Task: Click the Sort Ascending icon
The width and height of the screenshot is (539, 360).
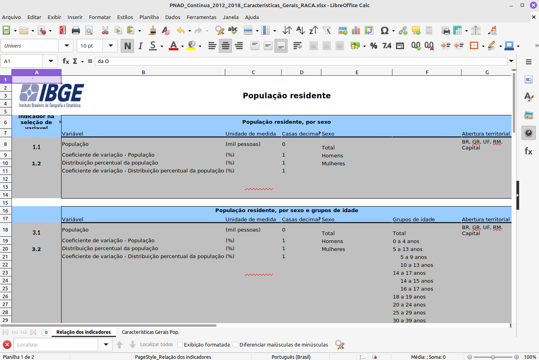Action: [x=301, y=31]
